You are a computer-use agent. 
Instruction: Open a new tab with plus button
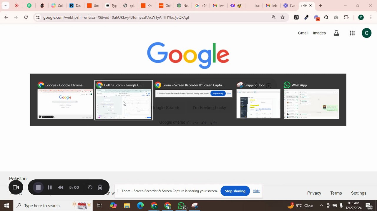click(320, 6)
